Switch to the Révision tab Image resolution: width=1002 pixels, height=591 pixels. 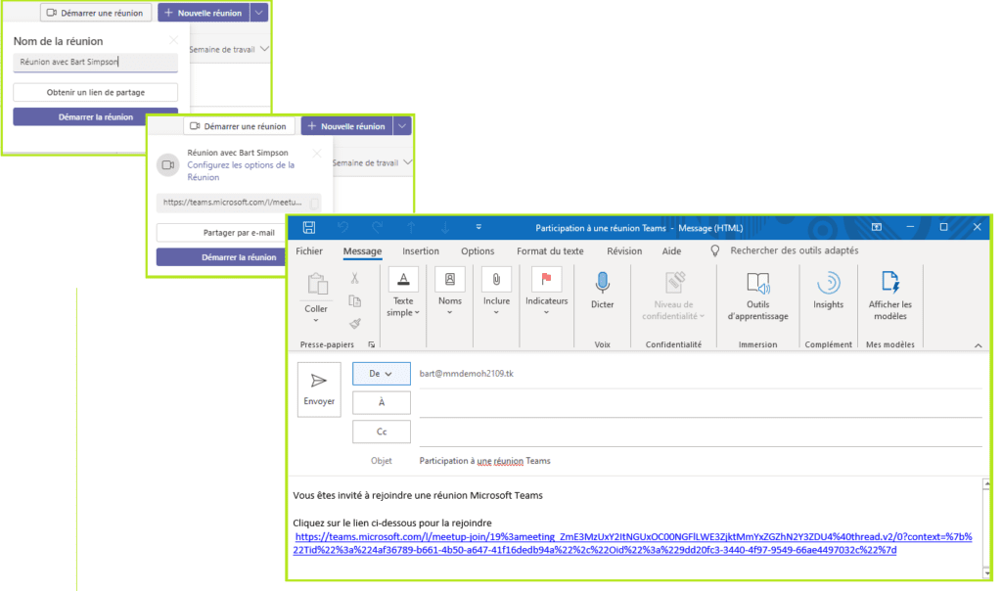(624, 251)
